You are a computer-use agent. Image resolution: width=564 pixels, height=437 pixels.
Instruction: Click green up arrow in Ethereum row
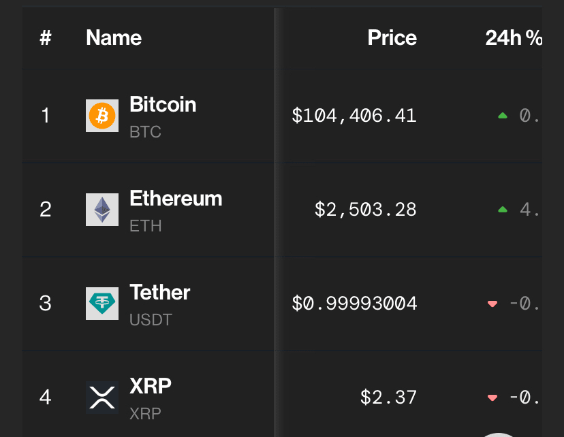503,210
